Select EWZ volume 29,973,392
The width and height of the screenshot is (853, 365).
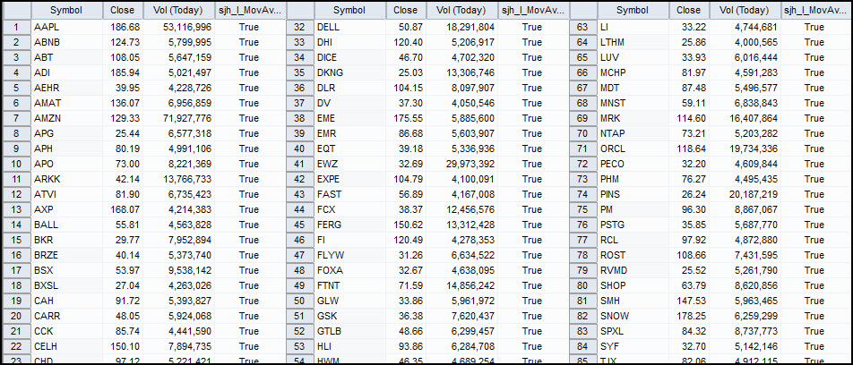pyautogui.click(x=461, y=164)
